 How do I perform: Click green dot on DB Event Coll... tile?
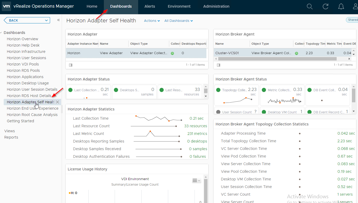[309, 90]
